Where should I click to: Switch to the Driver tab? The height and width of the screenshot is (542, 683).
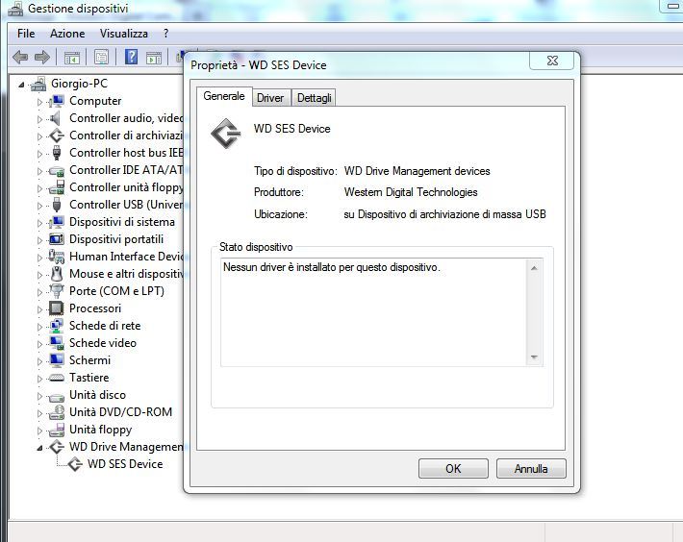coord(270,98)
